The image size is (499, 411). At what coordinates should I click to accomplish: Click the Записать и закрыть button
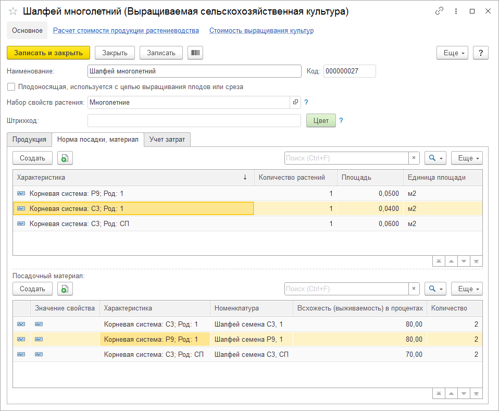coord(48,53)
